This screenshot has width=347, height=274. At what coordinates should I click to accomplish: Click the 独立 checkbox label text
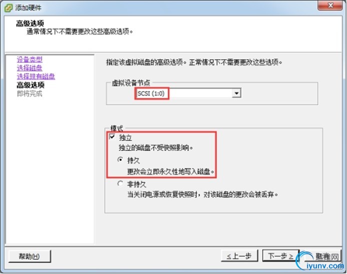click(126, 137)
